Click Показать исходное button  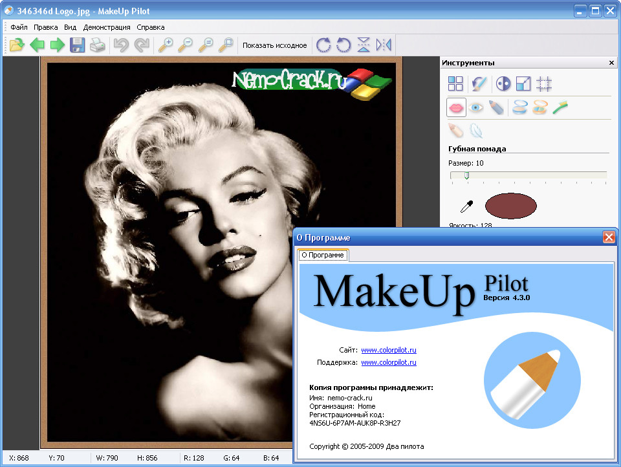tap(274, 45)
